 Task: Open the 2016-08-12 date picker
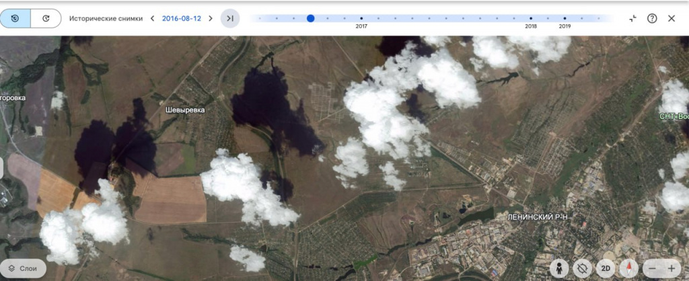coord(181,18)
